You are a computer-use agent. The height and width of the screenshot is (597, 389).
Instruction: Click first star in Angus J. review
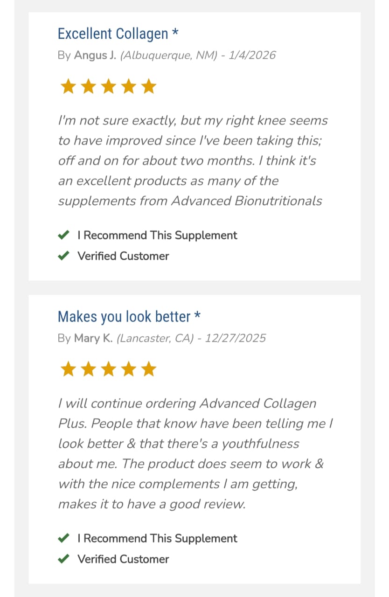coord(68,87)
